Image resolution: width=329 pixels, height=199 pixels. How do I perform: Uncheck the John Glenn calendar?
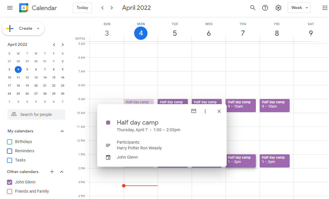click(10, 182)
